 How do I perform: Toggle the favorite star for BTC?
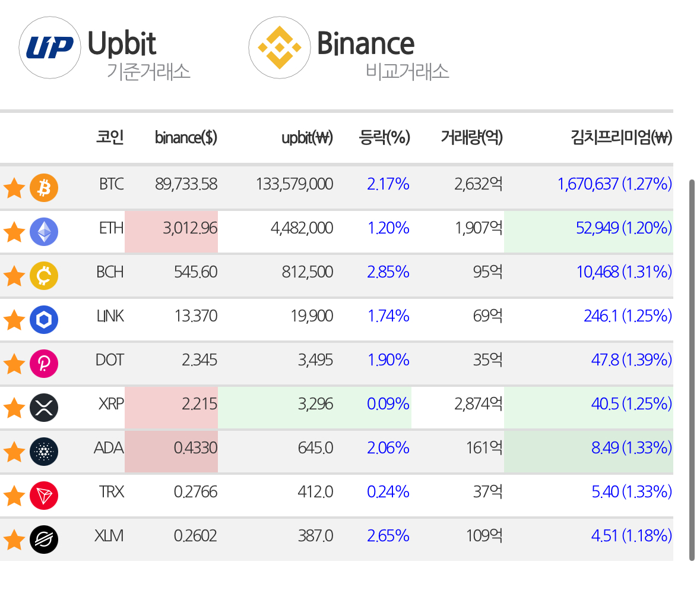(14, 188)
